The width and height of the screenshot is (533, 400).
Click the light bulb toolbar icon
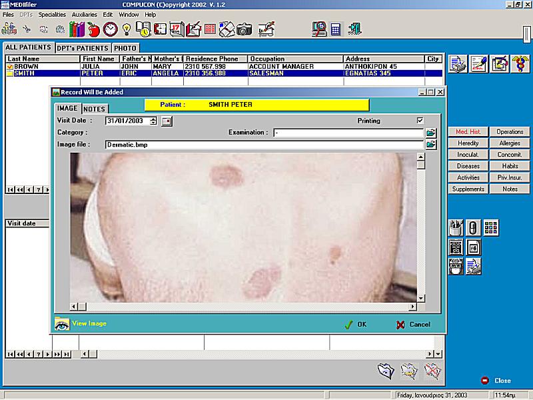pyautogui.click(x=127, y=29)
